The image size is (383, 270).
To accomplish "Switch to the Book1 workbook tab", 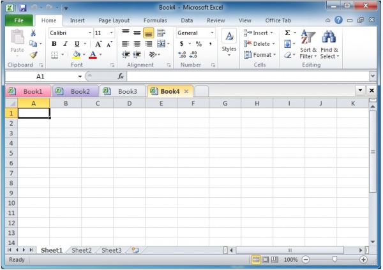I will 28,91.
